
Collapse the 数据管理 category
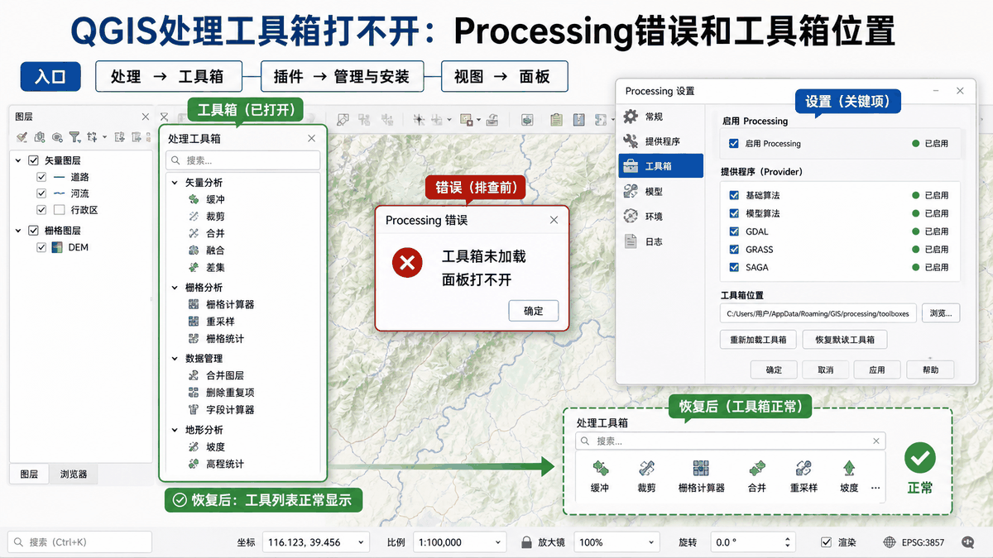click(x=175, y=359)
